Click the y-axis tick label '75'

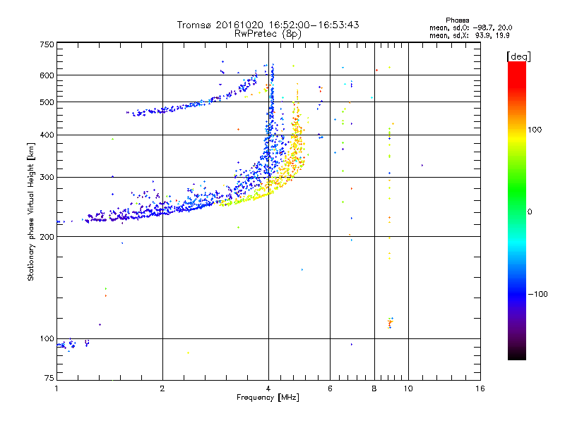49,378
